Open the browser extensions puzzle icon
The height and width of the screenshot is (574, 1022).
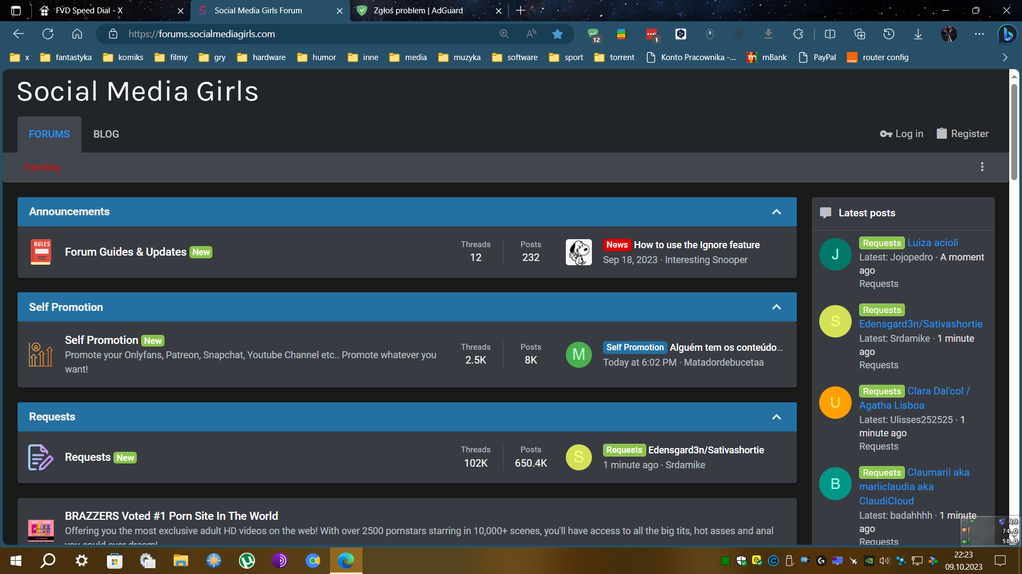click(x=798, y=34)
